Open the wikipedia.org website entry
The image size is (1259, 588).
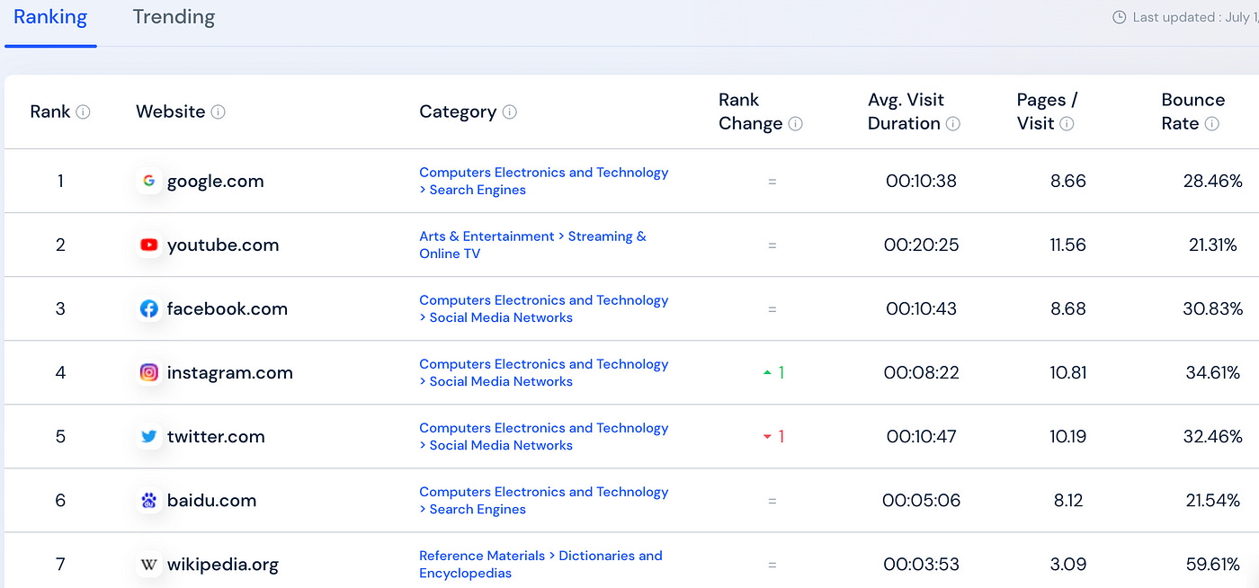point(223,565)
